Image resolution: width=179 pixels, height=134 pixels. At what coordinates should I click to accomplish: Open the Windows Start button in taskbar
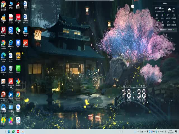click(x=2, y=131)
